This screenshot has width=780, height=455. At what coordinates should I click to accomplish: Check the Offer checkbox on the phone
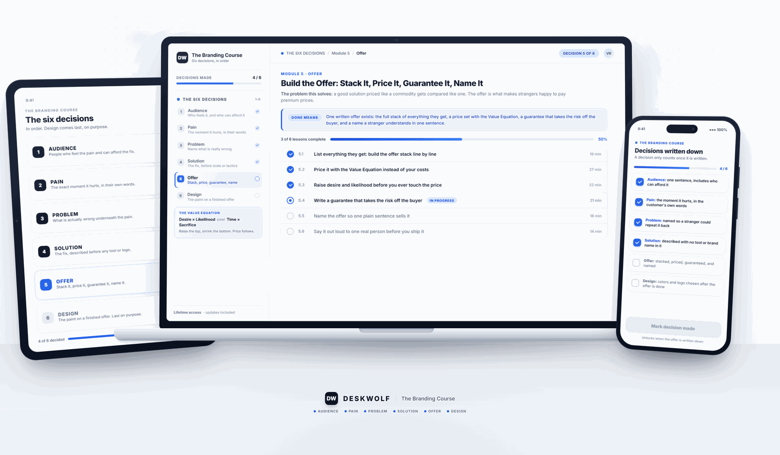coord(636,263)
